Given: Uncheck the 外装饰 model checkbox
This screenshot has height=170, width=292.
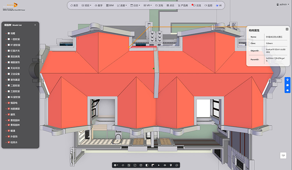Looking at the screenshot, I should 8,136.
